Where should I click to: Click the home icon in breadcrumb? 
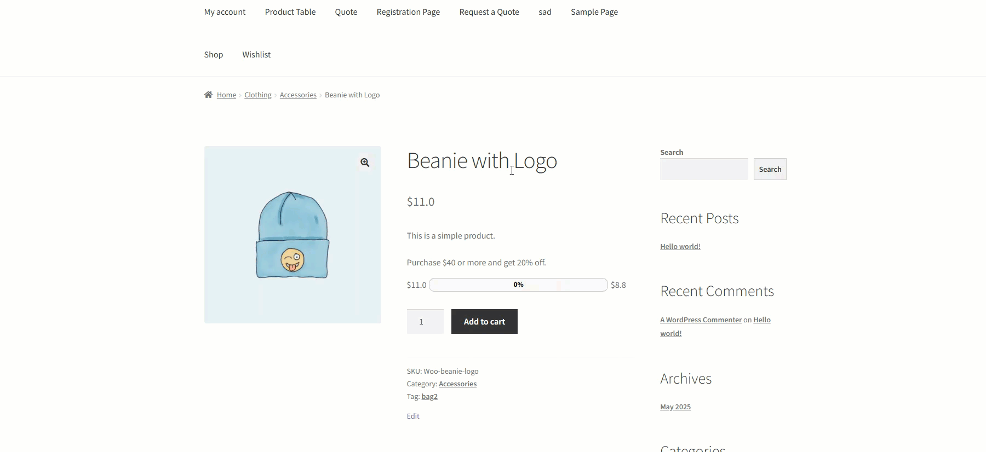click(208, 95)
